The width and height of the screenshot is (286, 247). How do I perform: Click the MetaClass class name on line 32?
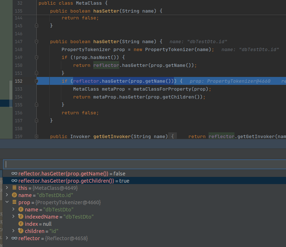click(89, 3)
